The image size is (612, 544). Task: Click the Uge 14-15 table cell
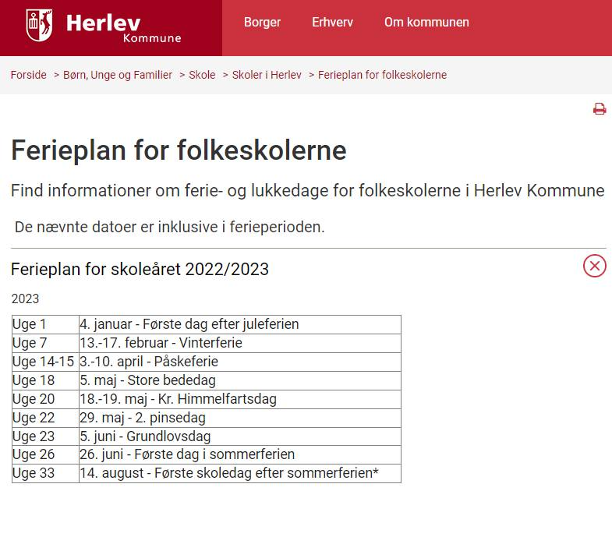45,362
